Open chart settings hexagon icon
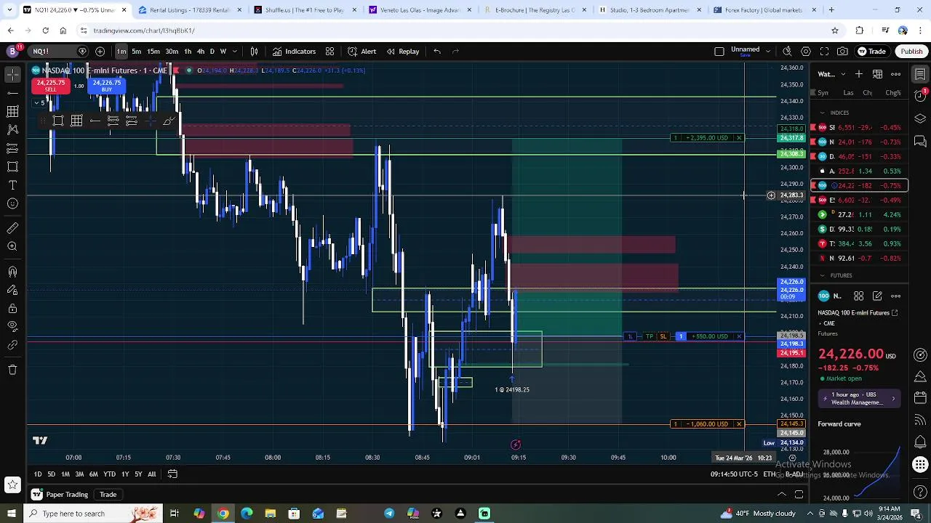This screenshot has height=523, width=931. tap(806, 52)
